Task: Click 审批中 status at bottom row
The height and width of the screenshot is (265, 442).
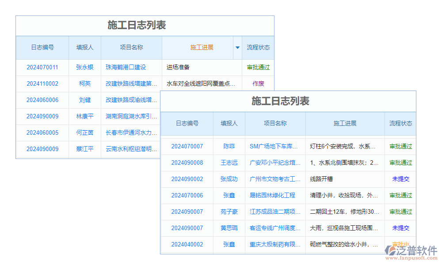Action: click(x=400, y=244)
